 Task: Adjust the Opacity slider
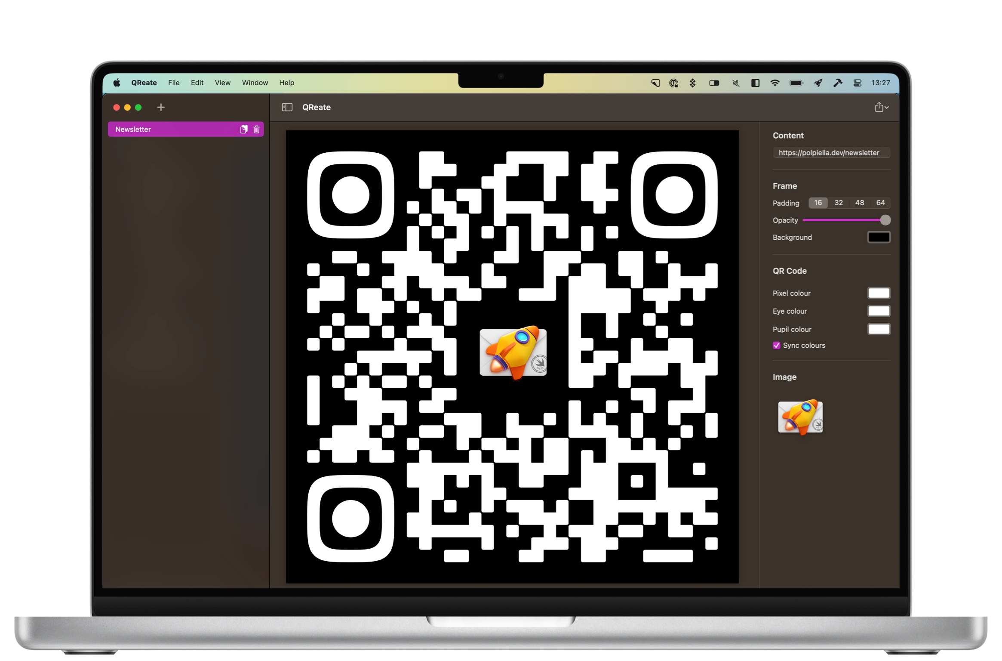[846, 220]
